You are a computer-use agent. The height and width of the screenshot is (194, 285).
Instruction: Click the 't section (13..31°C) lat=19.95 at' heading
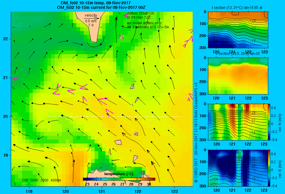pos(237,8)
